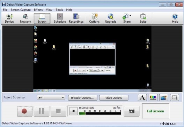Click the Full screen selection display
184x127 pixels.
coord(155,111)
